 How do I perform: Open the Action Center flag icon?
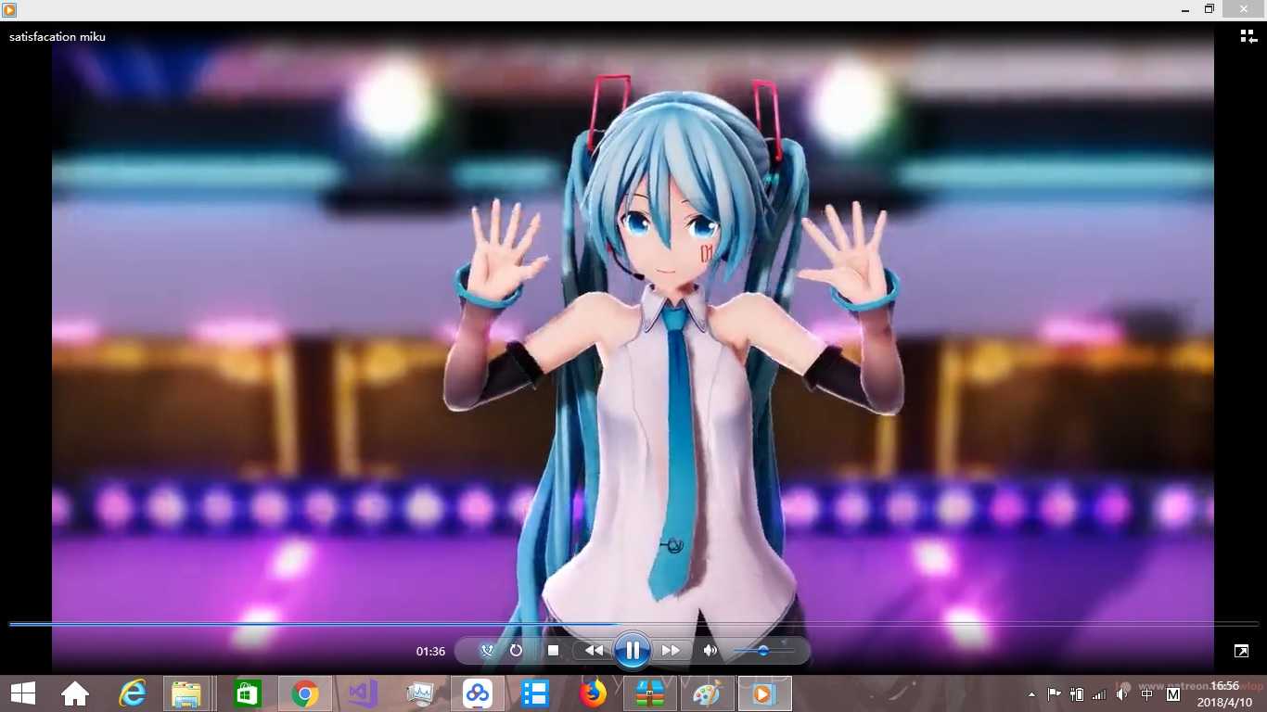pyautogui.click(x=1055, y=694)
